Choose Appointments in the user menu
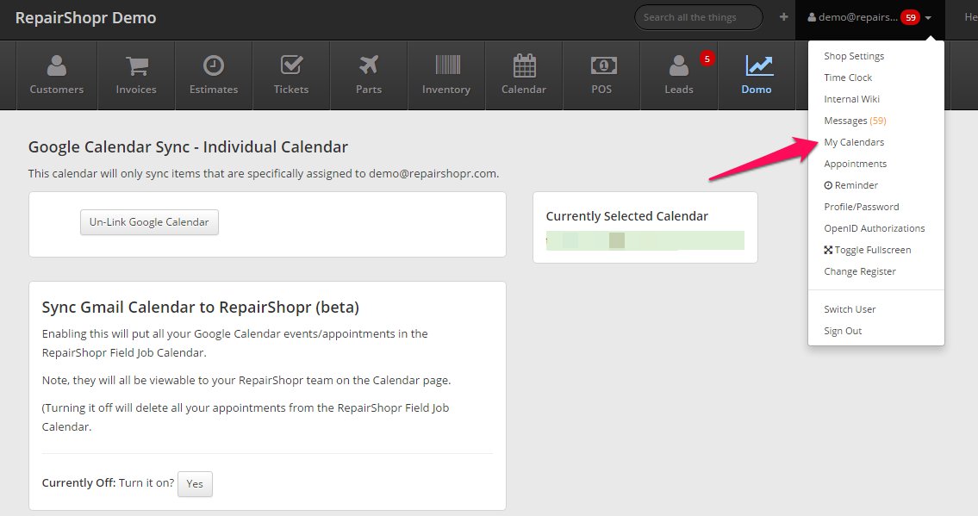The width and height of the screenshot is (978, 516). tap(855, 164)
